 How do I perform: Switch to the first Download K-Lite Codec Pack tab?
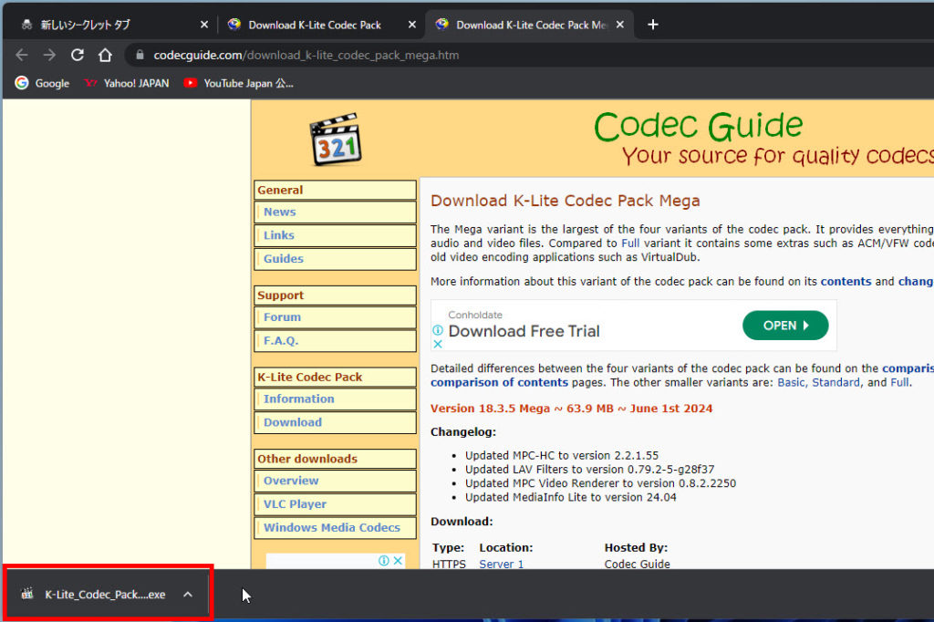pos(315,25)
